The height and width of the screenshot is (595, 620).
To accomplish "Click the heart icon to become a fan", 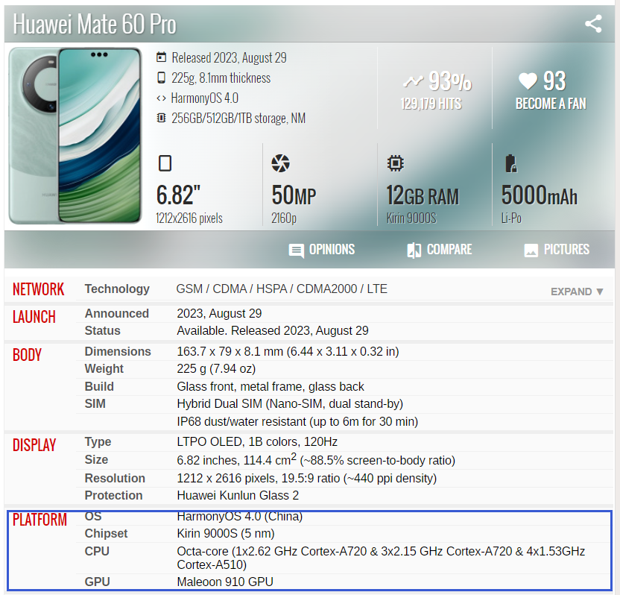I will point(528,81).
